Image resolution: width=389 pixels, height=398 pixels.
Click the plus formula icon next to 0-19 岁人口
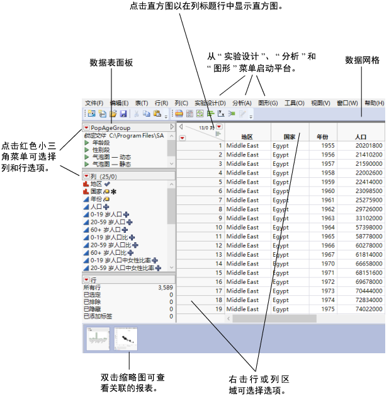click(126, 214)
